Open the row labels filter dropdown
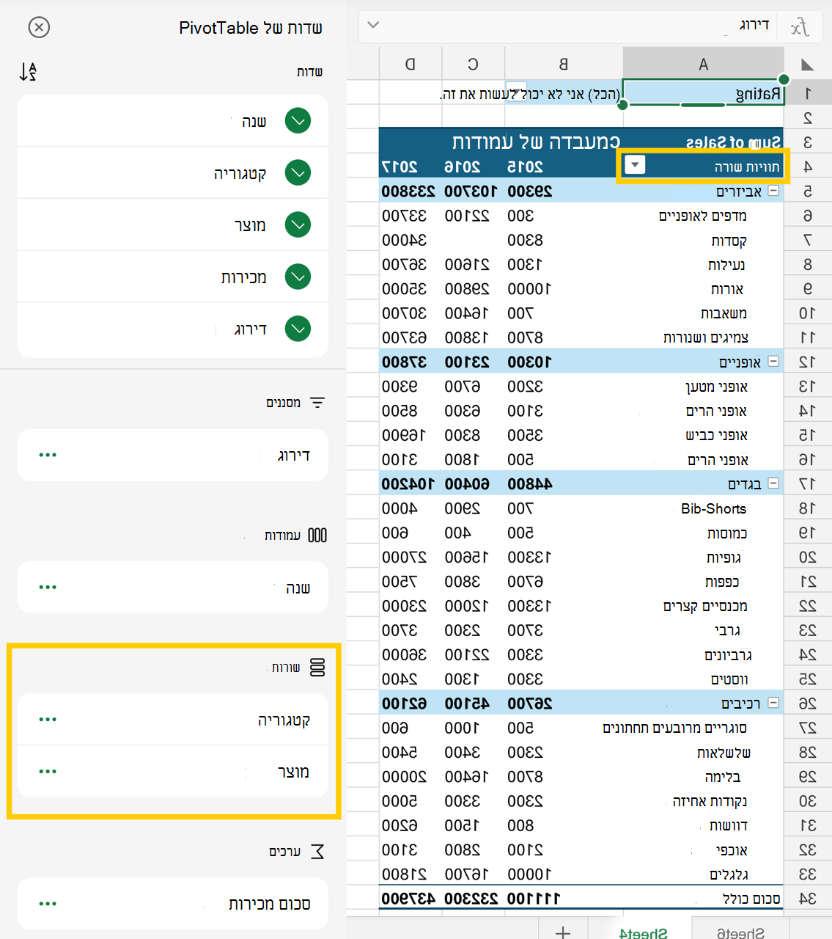The image size is (832, 939). [x=635, y=165]
